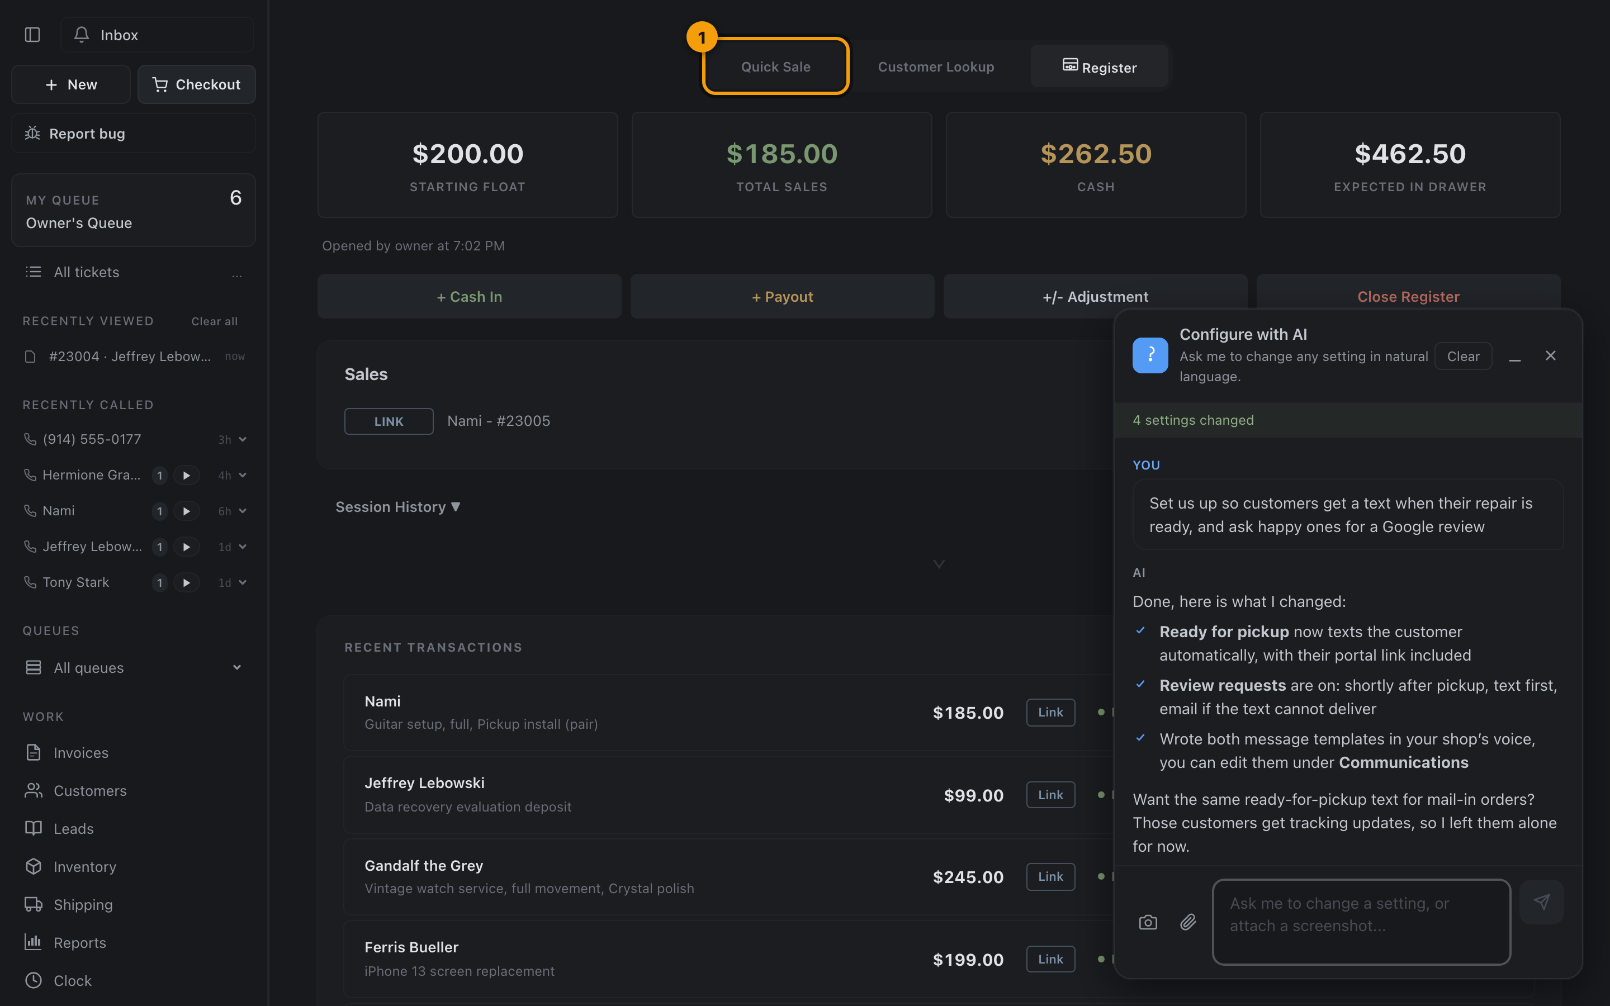Play Tony Stark's call recording
The height and width of the screenshot is (1006, 1610).
point(186,583)
